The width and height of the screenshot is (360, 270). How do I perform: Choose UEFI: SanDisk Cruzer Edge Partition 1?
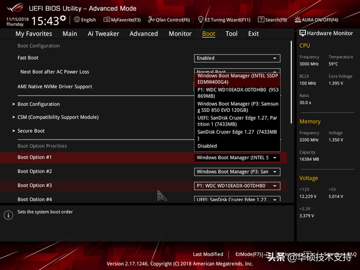237,121
